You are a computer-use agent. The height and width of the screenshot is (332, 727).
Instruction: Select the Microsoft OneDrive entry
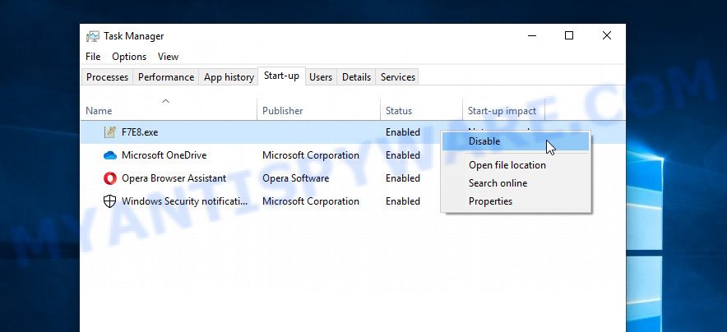point(164,155)
